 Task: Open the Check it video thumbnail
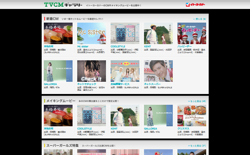pos(92,71)
